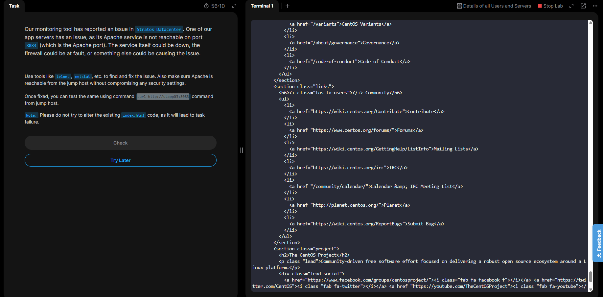Click the Code of Conduct terminal line
Image resolution: width=603 pixels, height=297 pixels.
click(x=350, y=61)
